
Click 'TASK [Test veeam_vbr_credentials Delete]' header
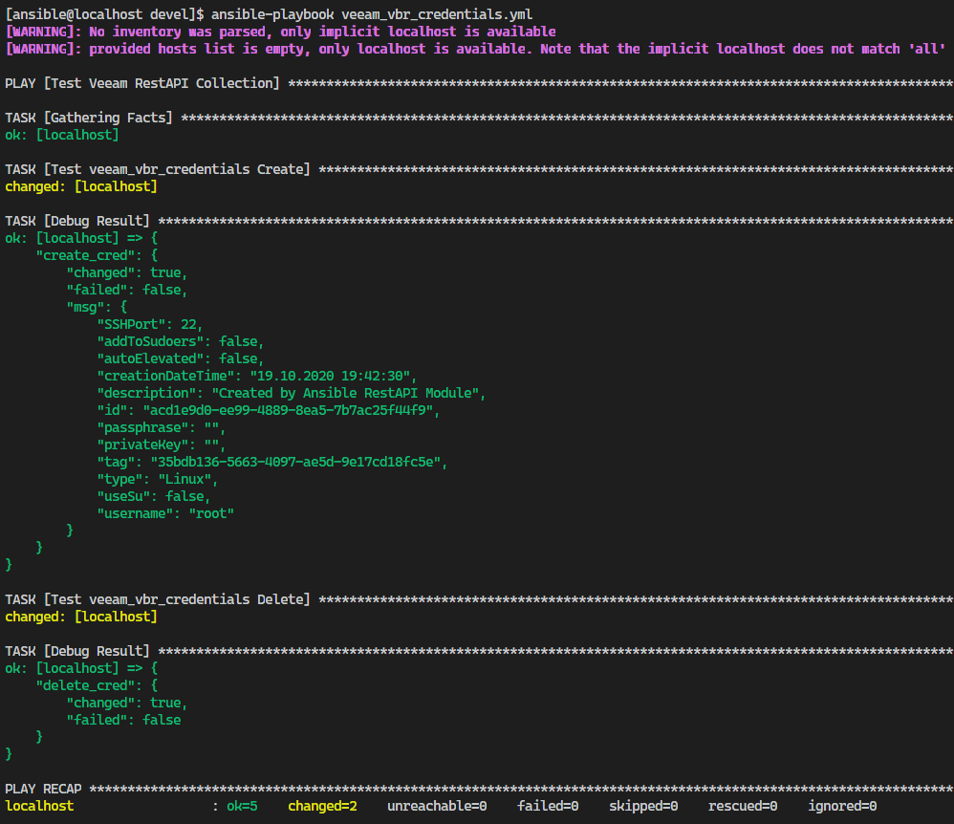[158, 599]
